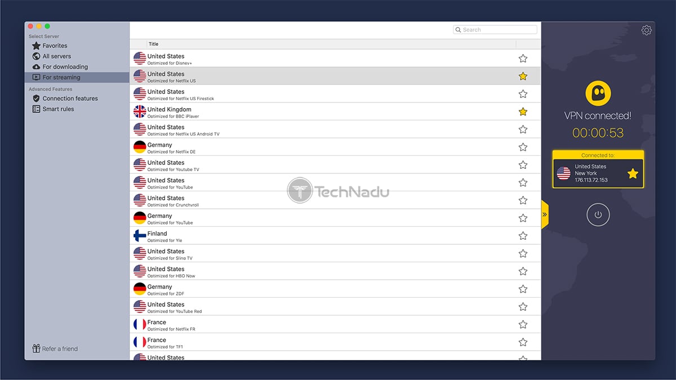The image size is (676, 380).
Task: Focus the Search field
Action: point(495,30)
